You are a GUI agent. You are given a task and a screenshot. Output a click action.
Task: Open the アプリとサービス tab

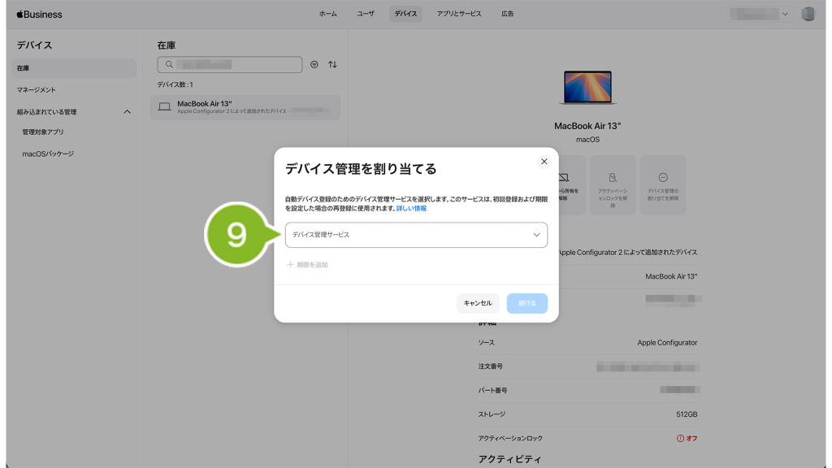458,14
